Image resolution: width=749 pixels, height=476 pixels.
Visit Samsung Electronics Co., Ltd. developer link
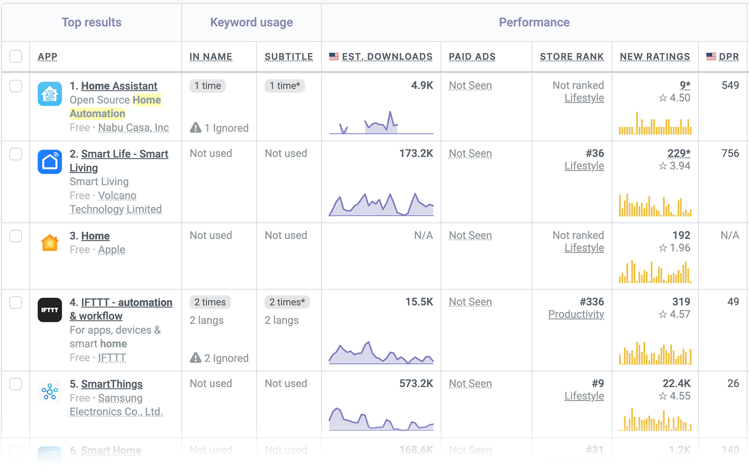point(116,405)
